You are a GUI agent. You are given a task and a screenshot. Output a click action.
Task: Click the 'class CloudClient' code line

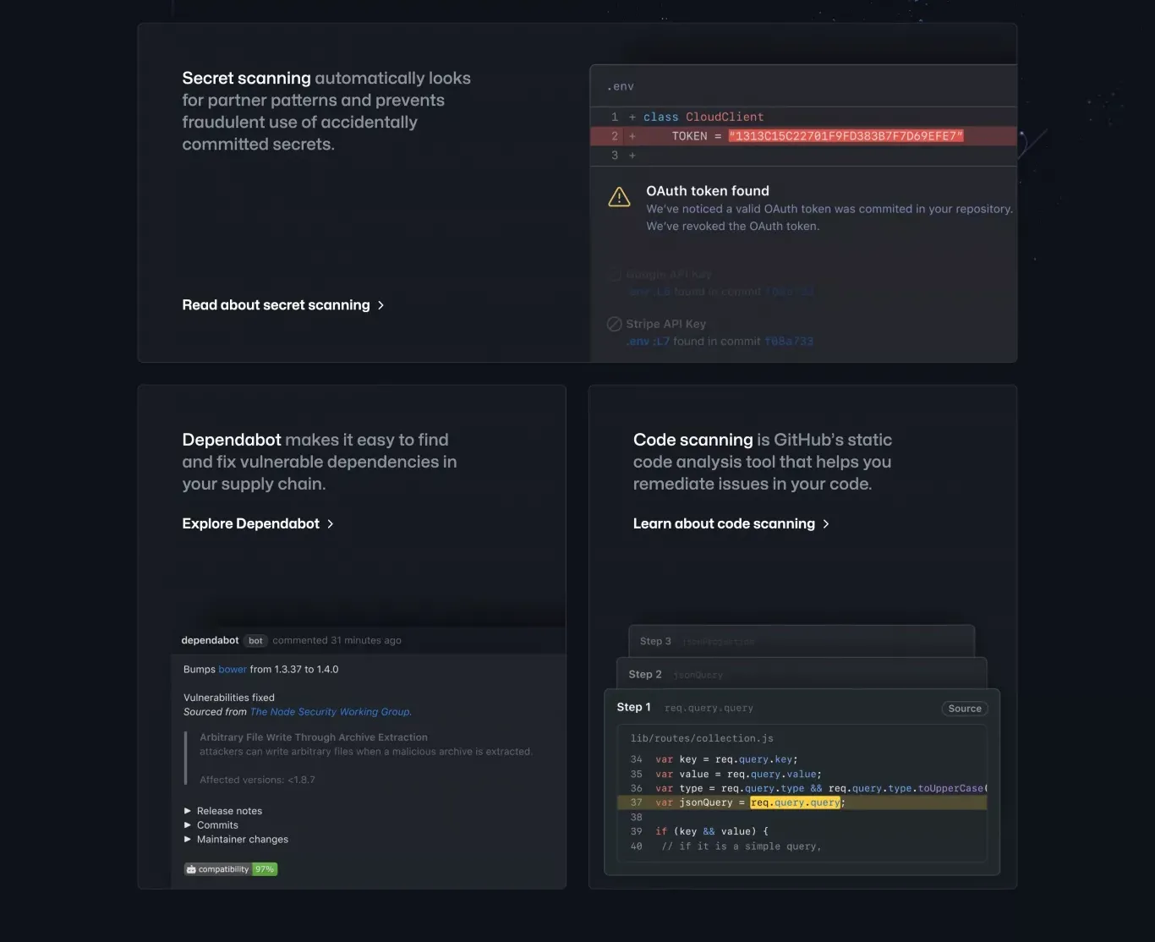(703, 117)
